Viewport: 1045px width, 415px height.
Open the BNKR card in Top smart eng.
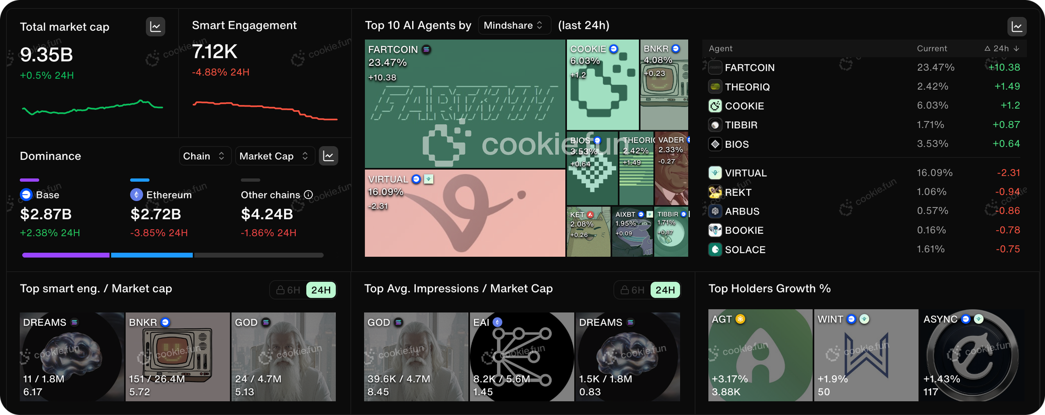tap(178, 357)
